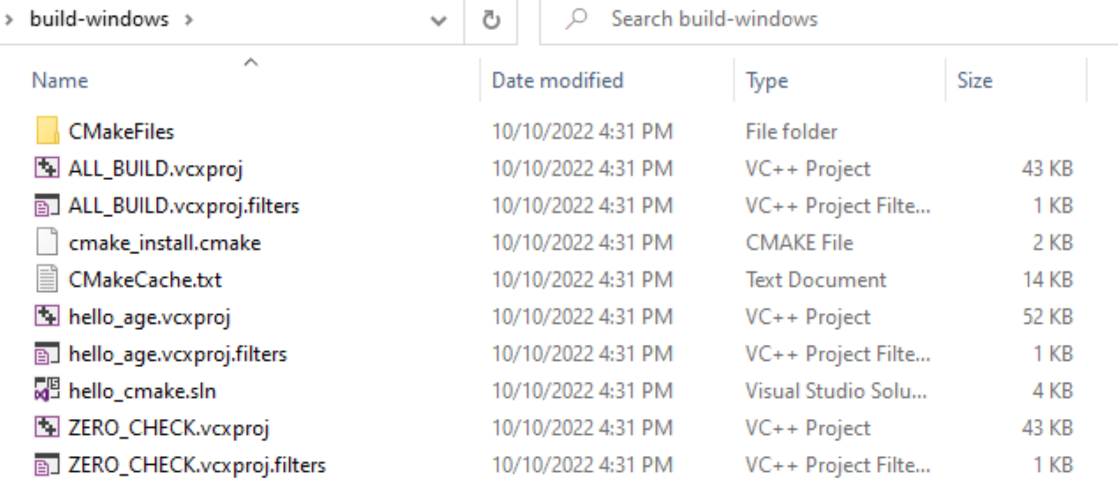Sort files by Name column header
This screenshot has width=1118, height=494.
[x=60, y=80]
